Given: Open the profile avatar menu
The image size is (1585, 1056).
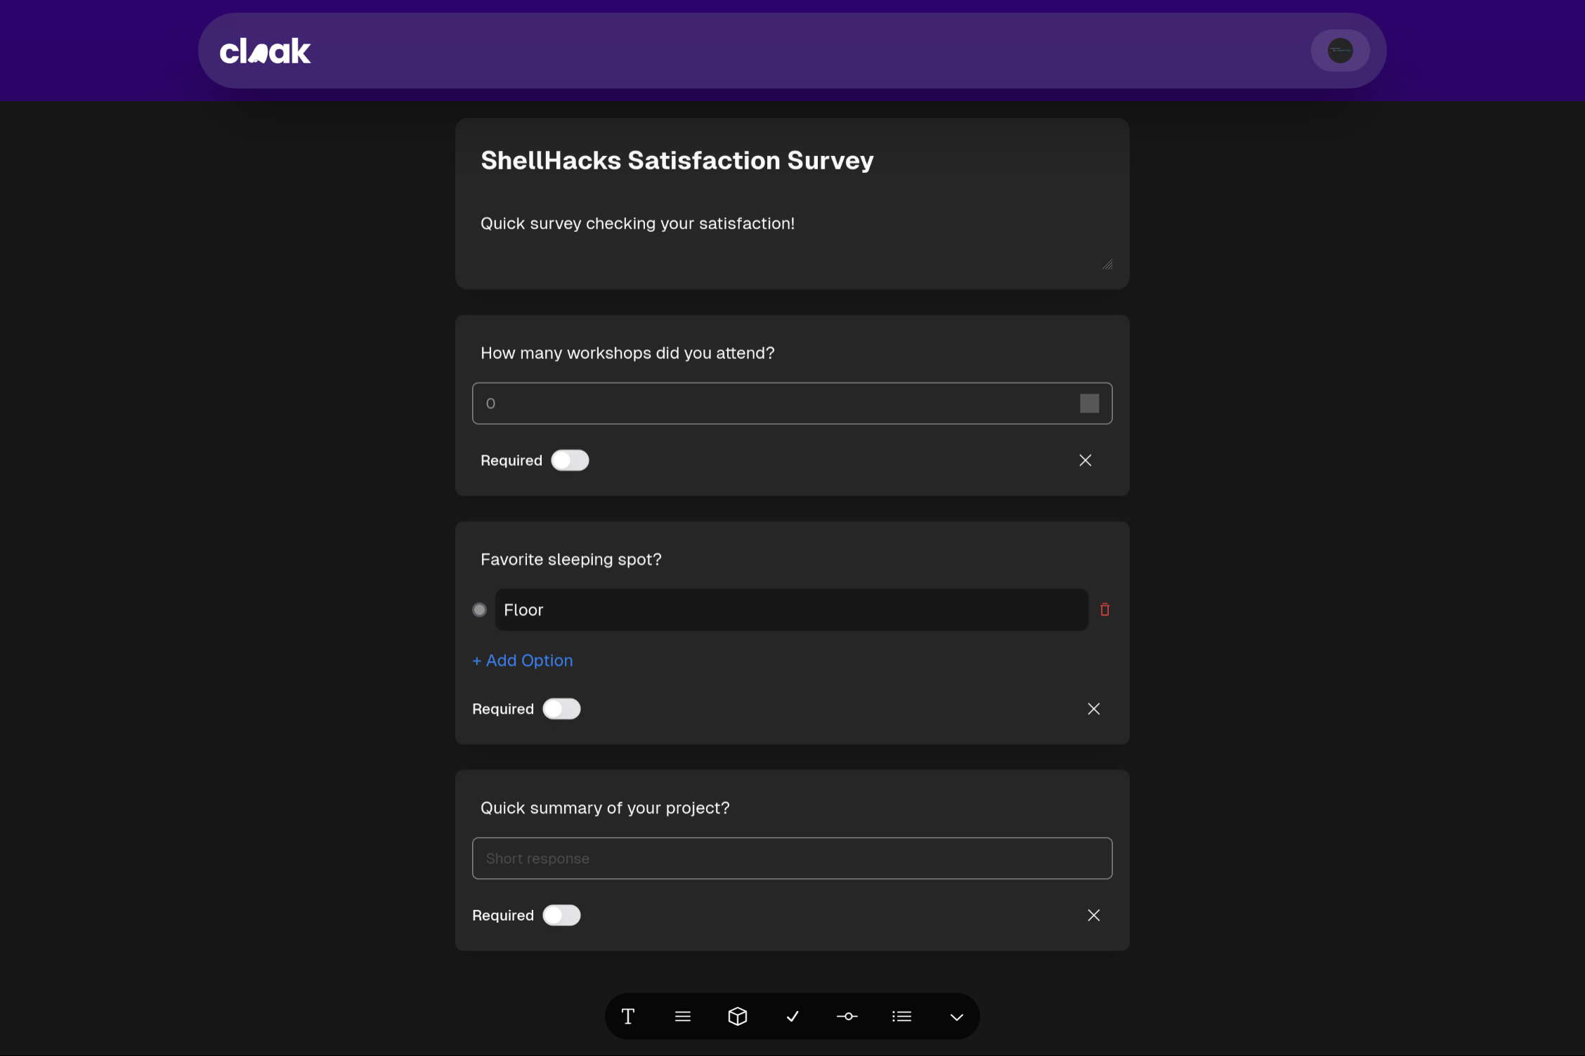Looking at the screenshot, I should [1340, 51].
